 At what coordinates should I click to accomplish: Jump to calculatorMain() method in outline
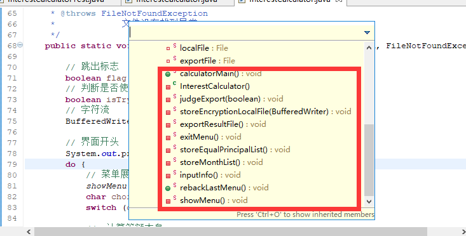click(221, 74)
